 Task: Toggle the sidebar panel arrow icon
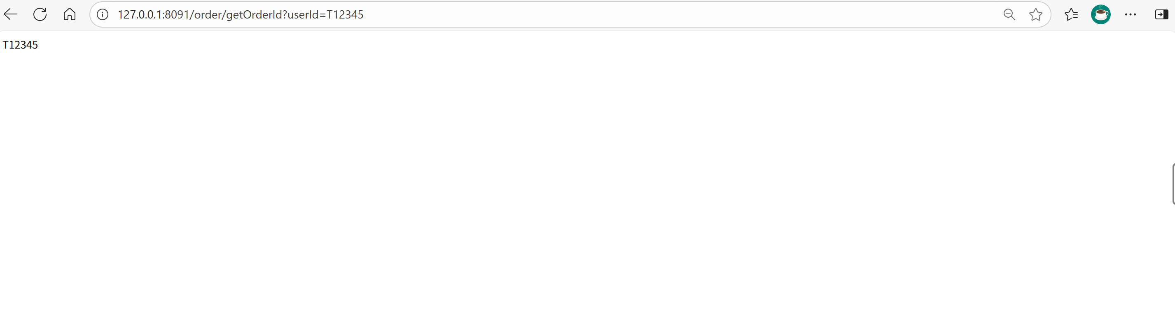click(x=1161, y=14)
